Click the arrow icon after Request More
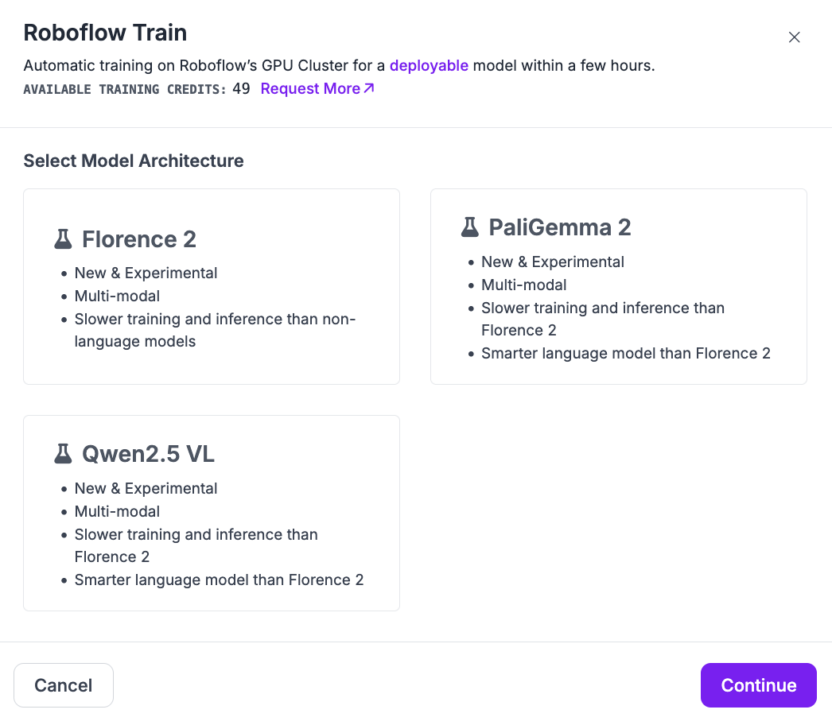Image resolution: width=832 pixels, height=725 pixels. pos(369,88)
